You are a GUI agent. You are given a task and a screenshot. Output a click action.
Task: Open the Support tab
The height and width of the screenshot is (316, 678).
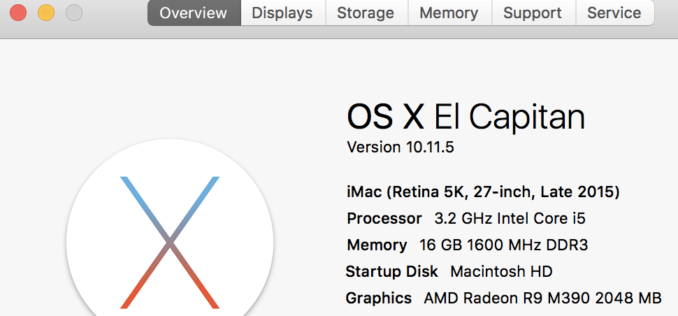click(x=533, y=13)
